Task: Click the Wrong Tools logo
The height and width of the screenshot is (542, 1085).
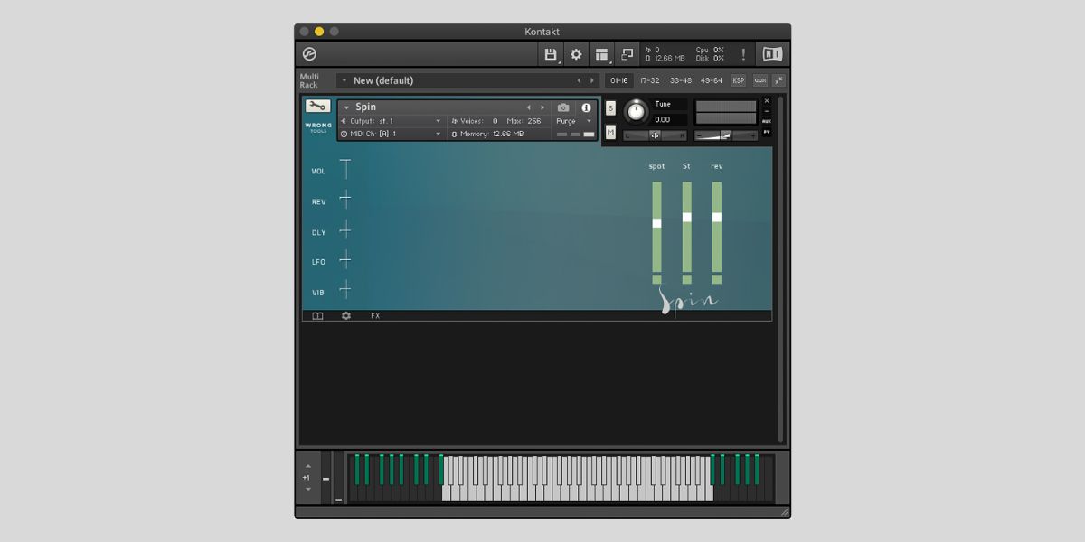Action: coord(318,127)
